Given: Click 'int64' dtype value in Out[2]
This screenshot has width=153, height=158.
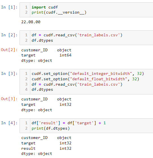Looking at the screenshot, I should click(x=66, y=55).
